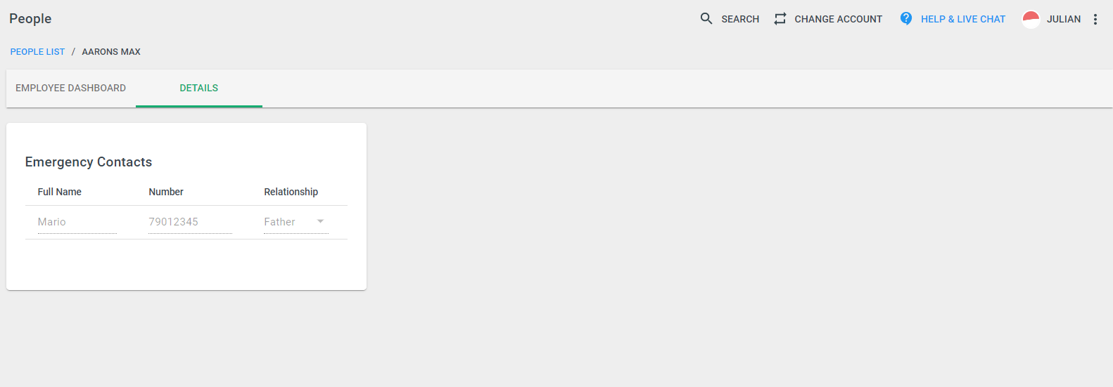
Task: Click Julian's user avatar
Action: coord(1031,19)
